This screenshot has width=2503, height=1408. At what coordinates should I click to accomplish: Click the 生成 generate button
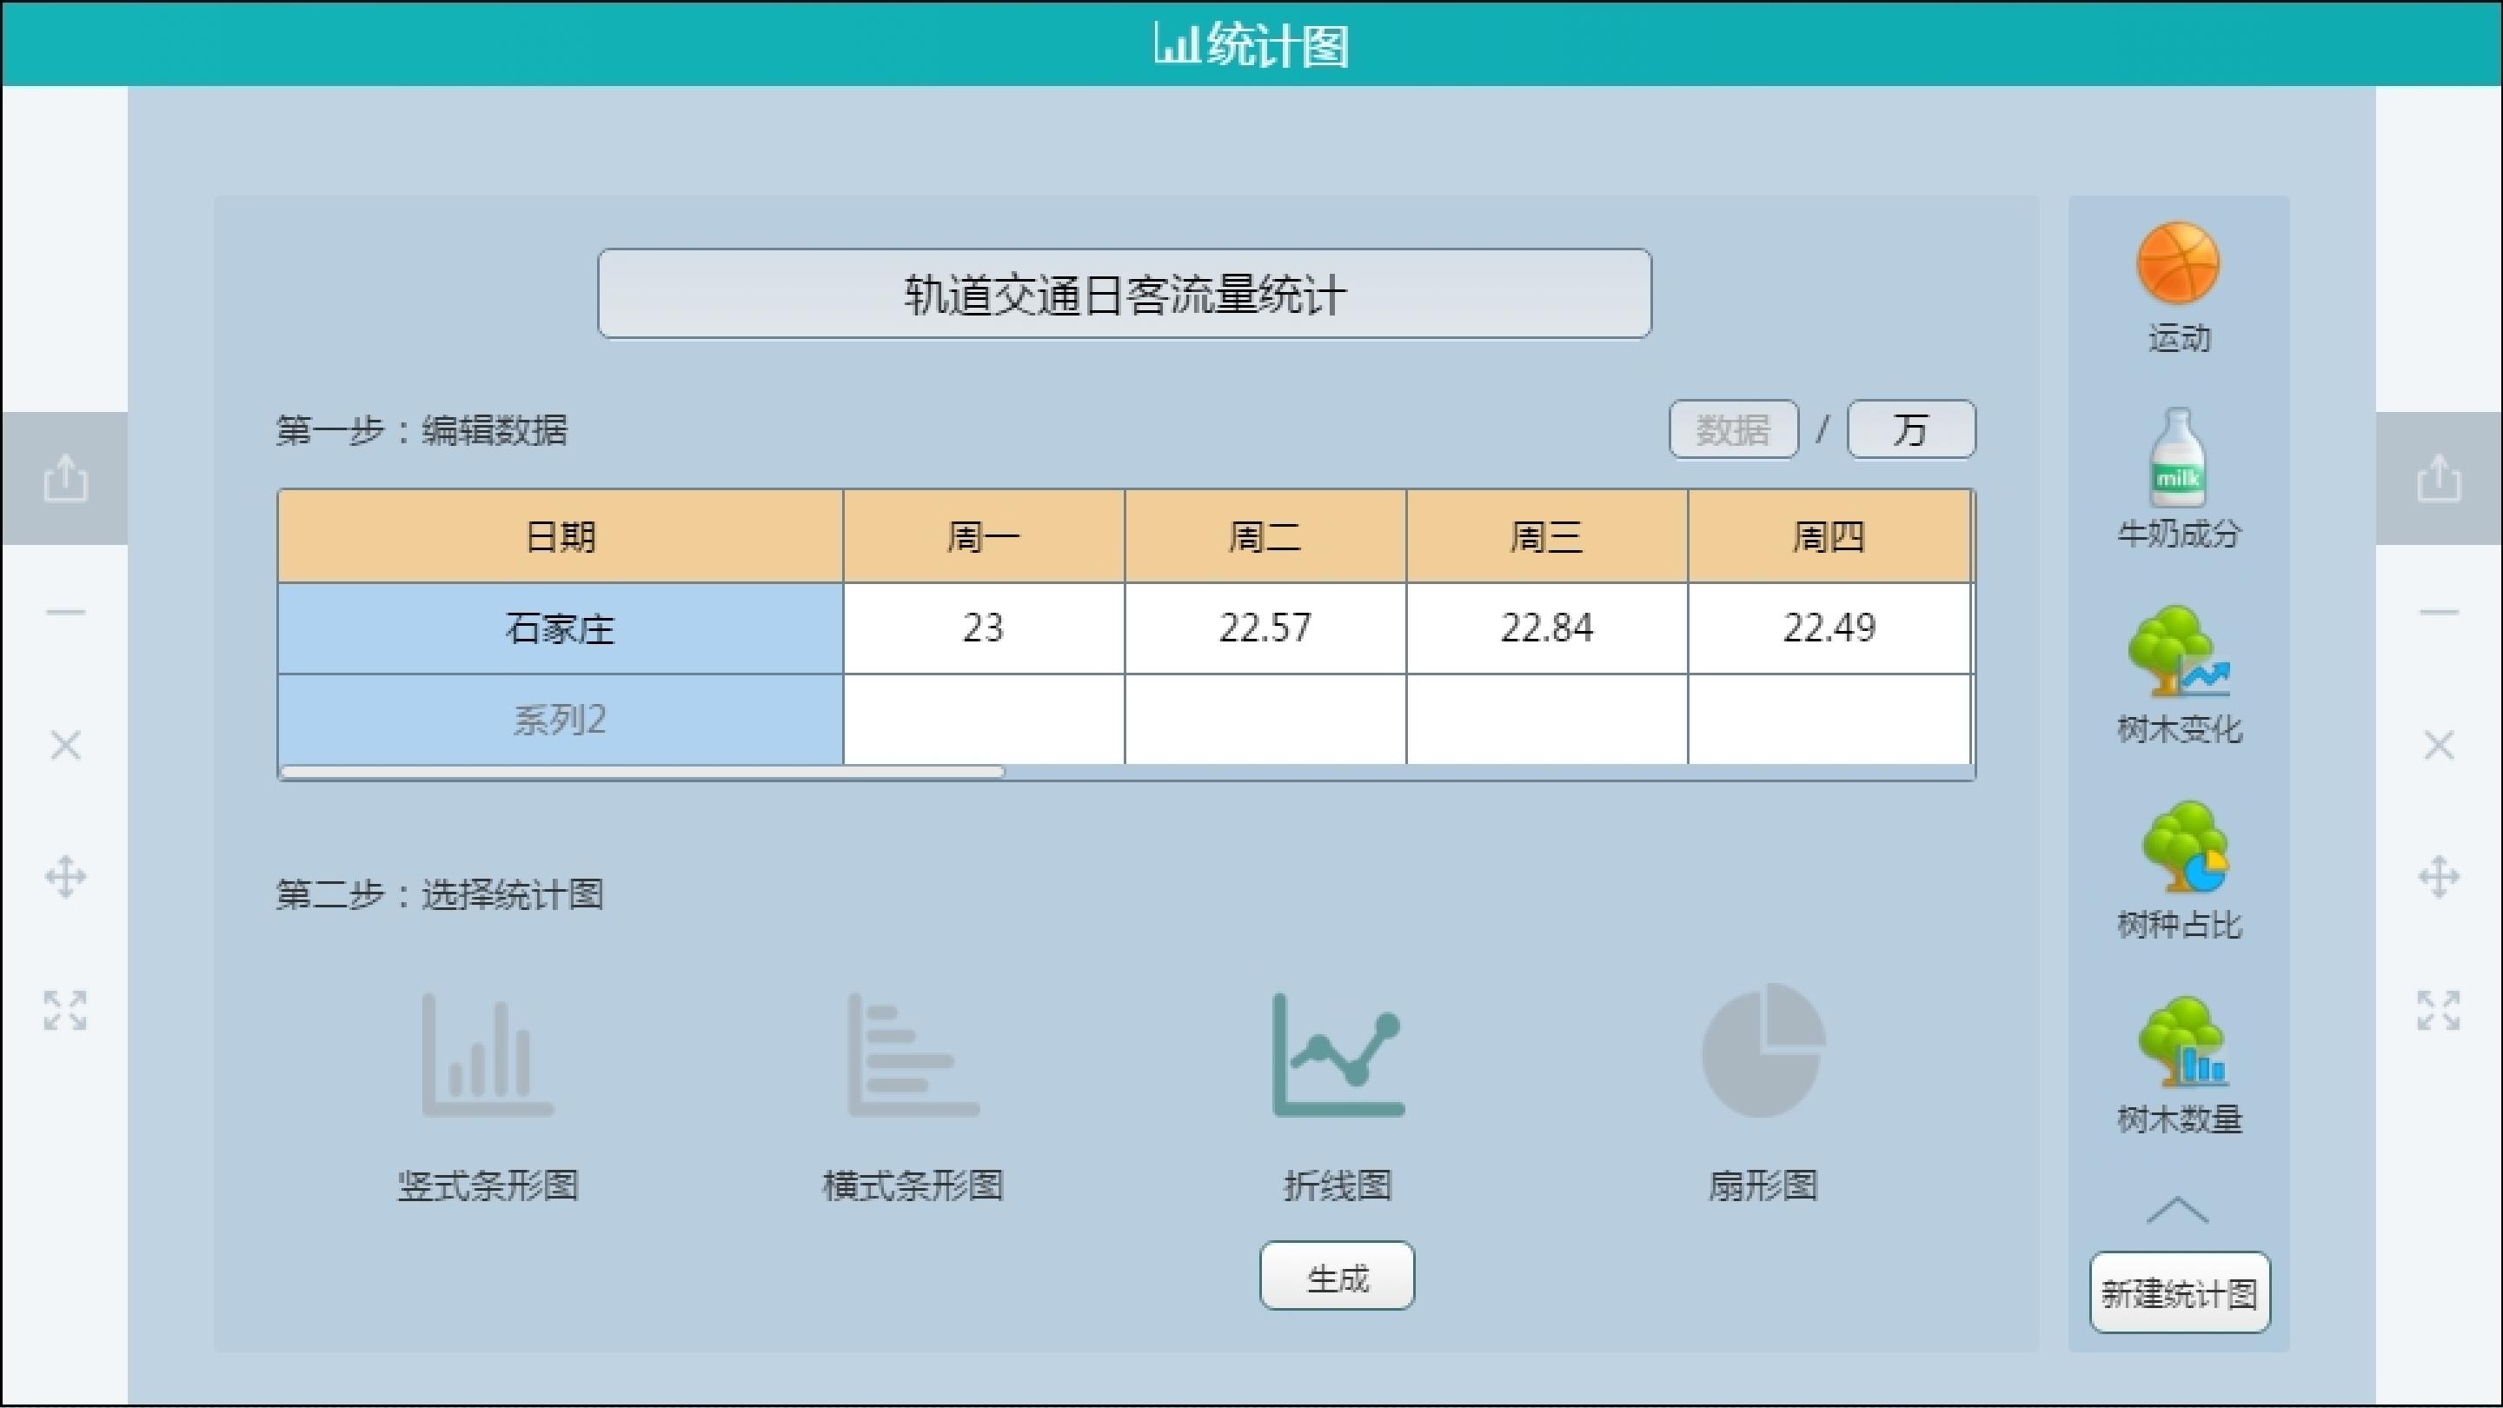tap(1337, 1277)
